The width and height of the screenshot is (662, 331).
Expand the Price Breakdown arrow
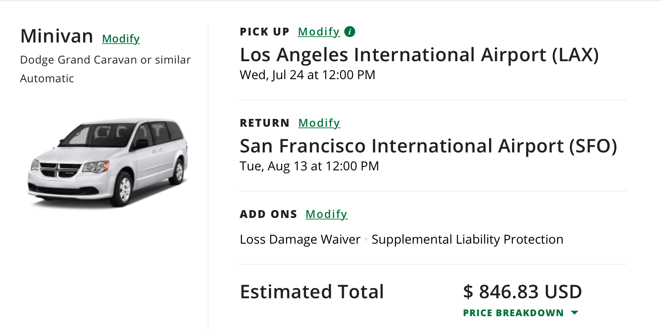pyautogui.click(x=574, y=313)
